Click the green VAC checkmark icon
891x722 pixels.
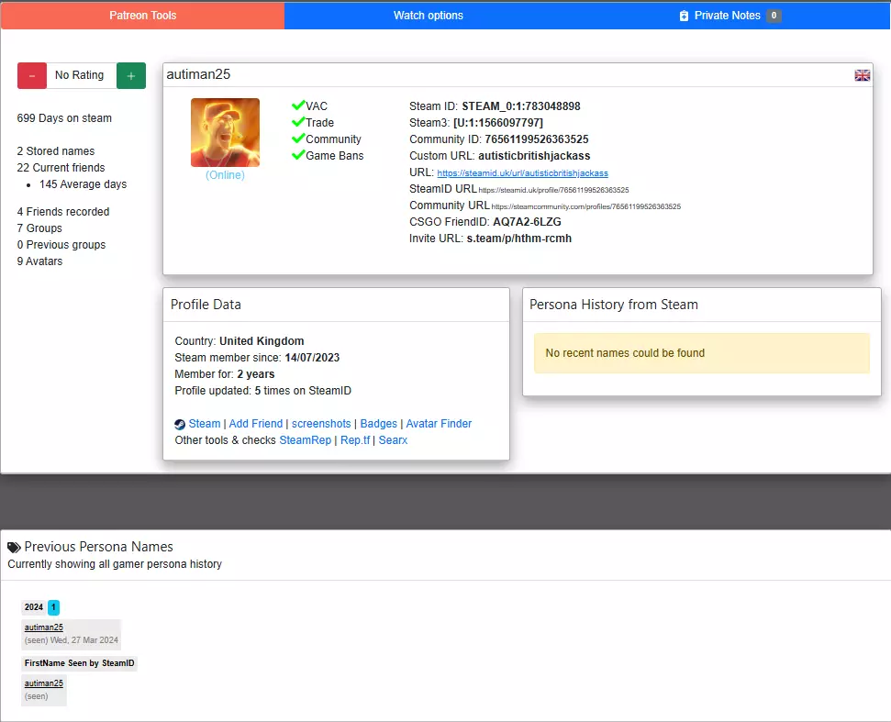pyautogui.click(x=298, y=106)
